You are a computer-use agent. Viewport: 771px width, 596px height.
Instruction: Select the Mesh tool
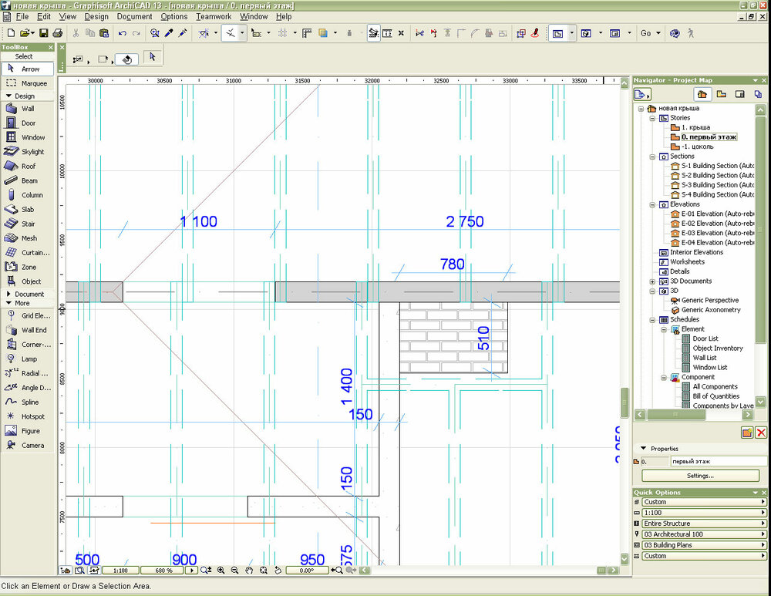[28, 238]
